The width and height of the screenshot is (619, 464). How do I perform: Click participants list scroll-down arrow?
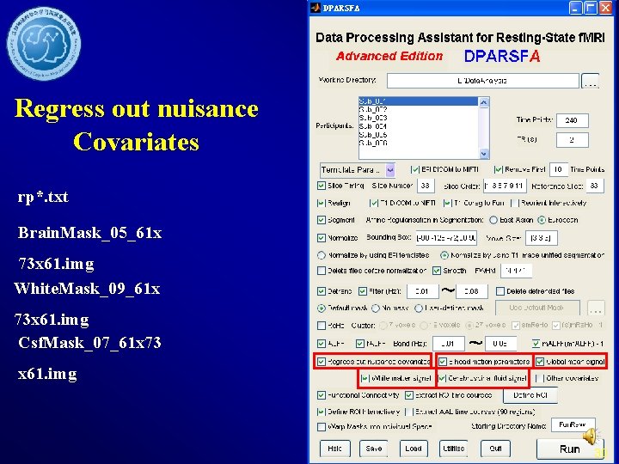coord(484,154)
